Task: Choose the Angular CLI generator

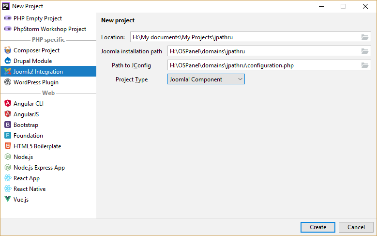Action: coord(48,103)
